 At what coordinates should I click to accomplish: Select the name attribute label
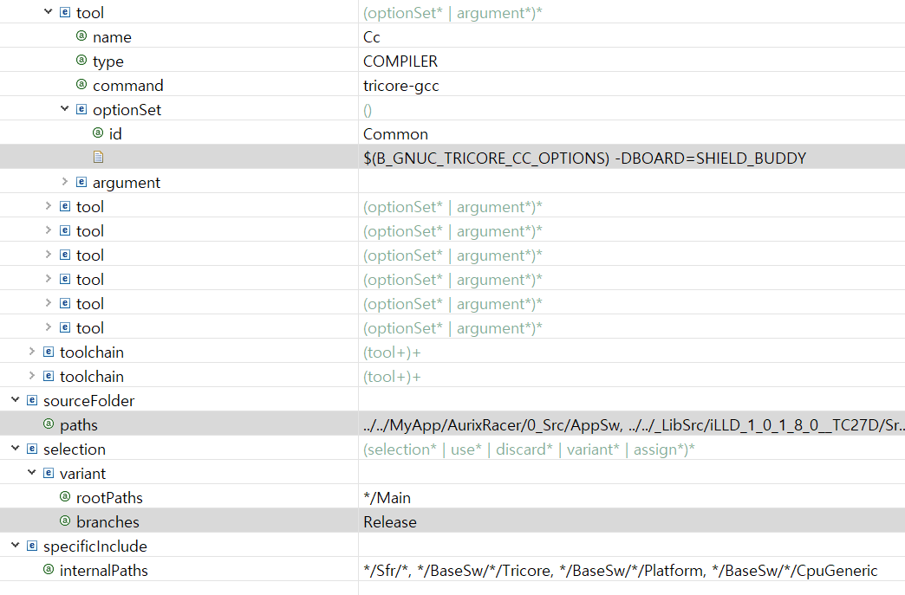(112, 37)
